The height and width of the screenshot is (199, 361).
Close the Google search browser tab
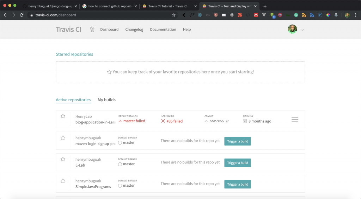tap(136, 6)
